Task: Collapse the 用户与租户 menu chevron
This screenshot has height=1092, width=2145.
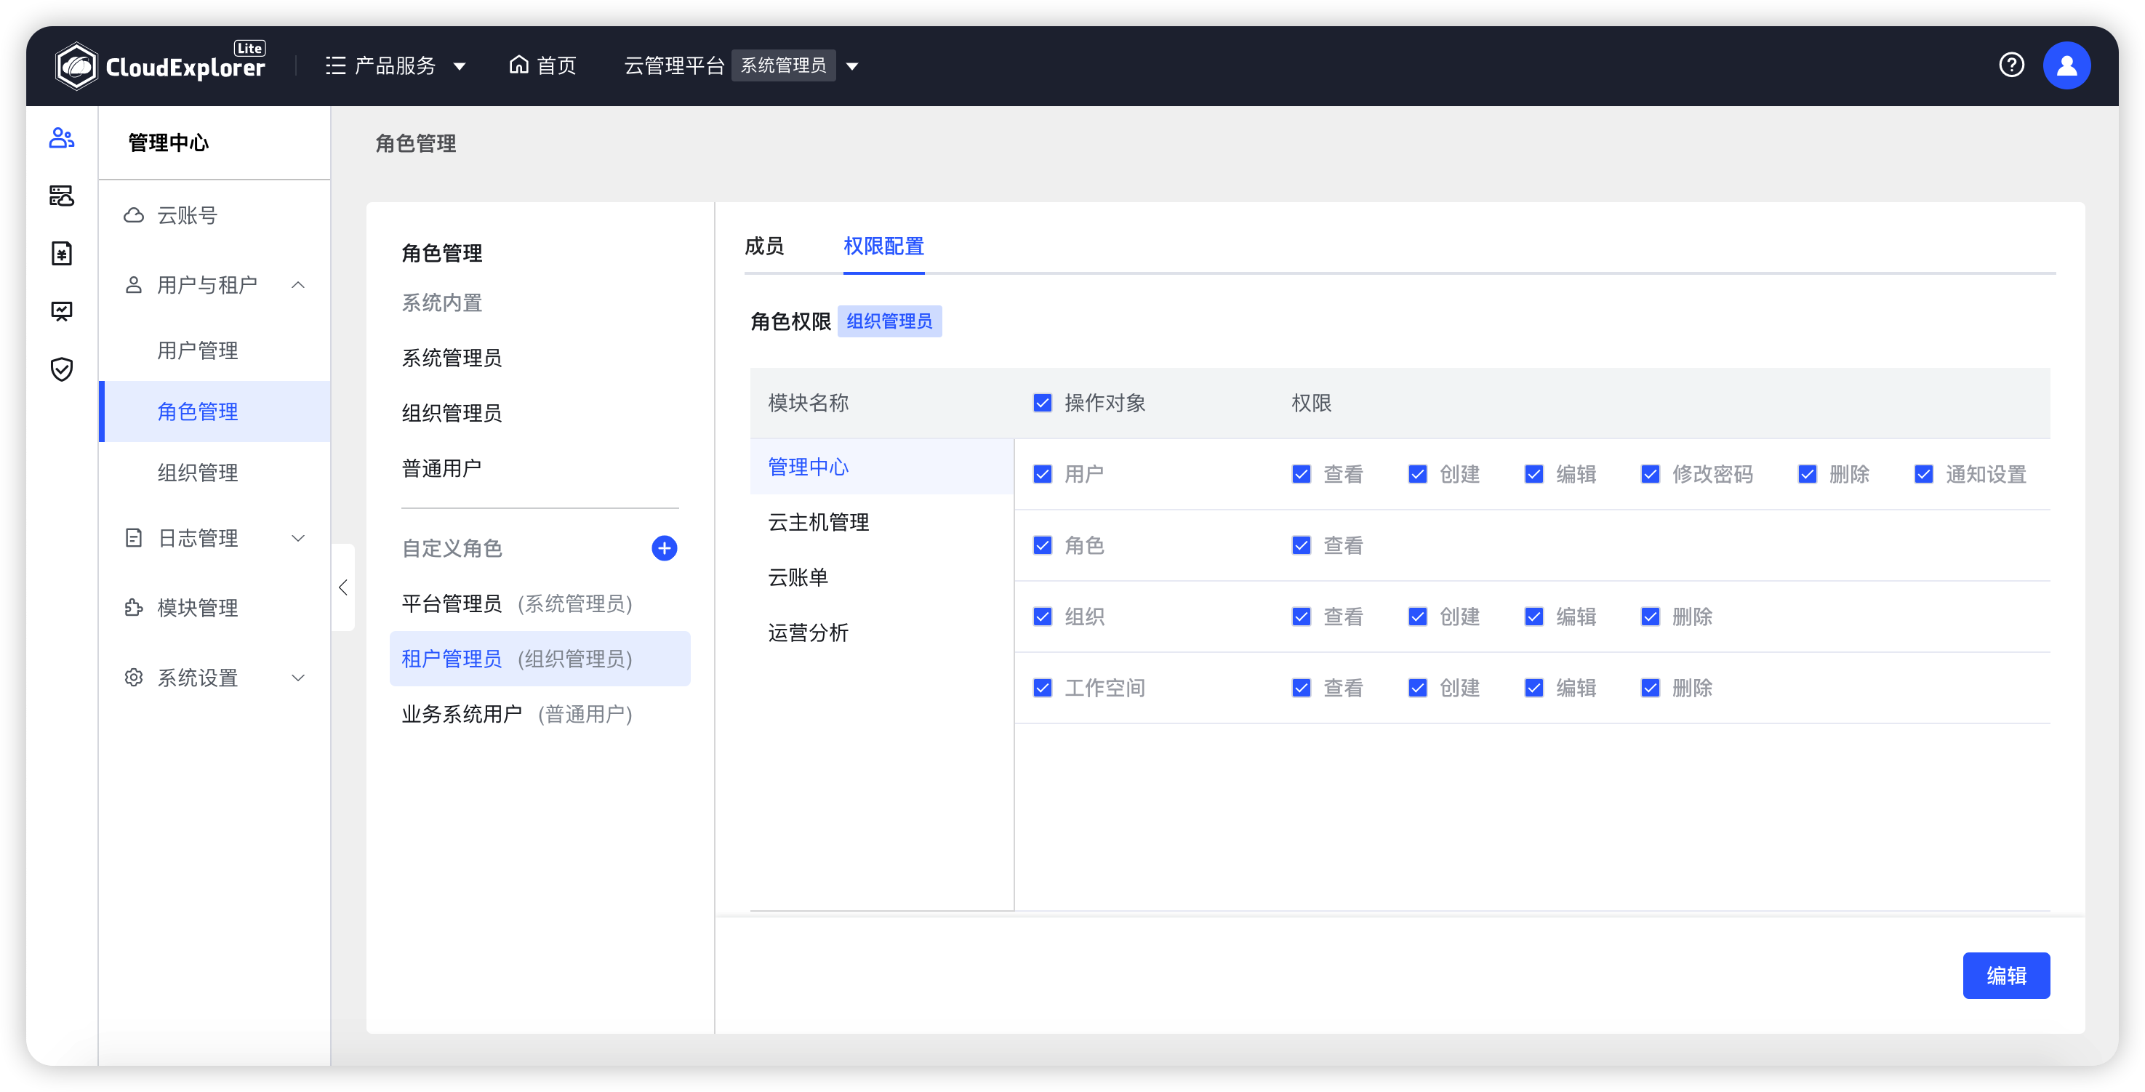Action: click(x=298, y=286)
